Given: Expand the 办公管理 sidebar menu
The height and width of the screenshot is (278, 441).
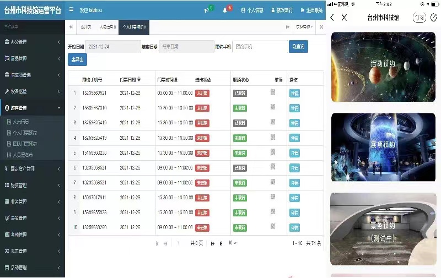Looking at the screenshot, I should tap(32, 42).
